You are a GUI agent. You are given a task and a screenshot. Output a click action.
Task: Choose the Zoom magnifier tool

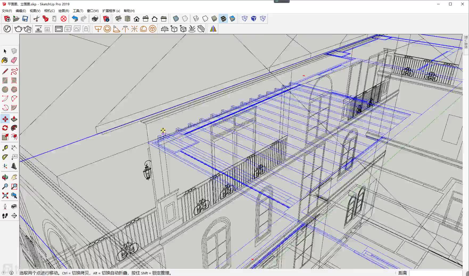[x=5, y=186]
